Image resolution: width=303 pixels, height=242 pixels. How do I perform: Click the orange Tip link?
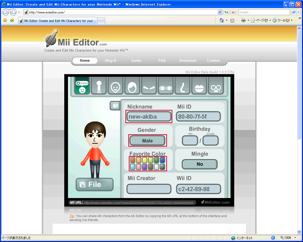click(72, 216)
